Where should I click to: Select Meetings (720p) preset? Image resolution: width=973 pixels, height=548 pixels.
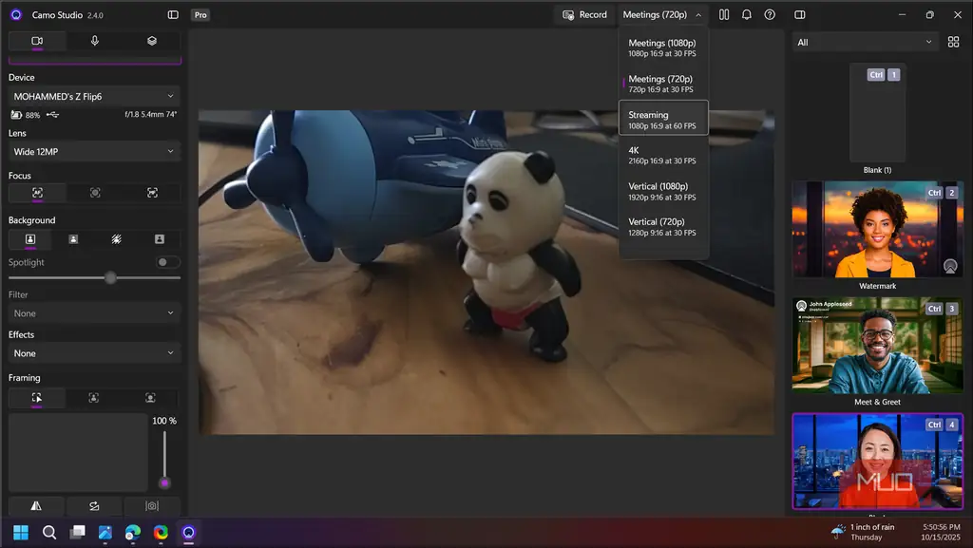click(x=663, y=84)
